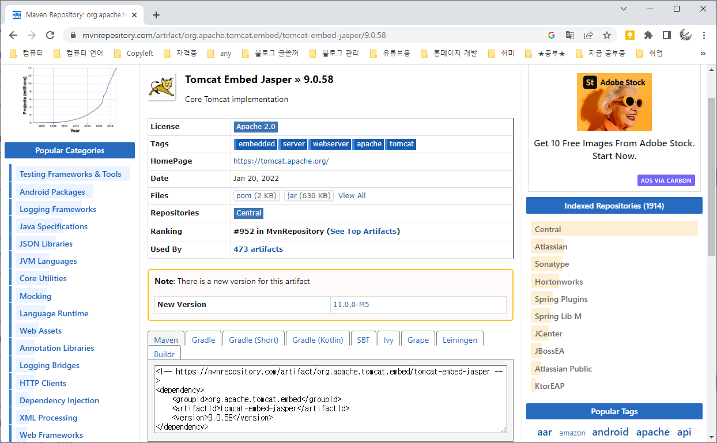Open the 유튜브용 bookmark folder
Viewport: 717px width, 443px height.
[x=390, y=53]
